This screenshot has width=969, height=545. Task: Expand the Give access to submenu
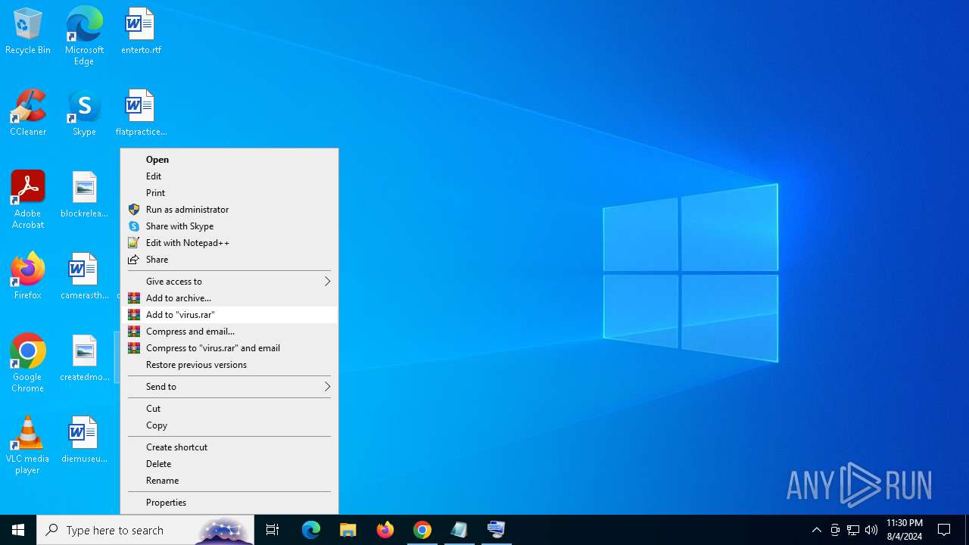(229, 281)
